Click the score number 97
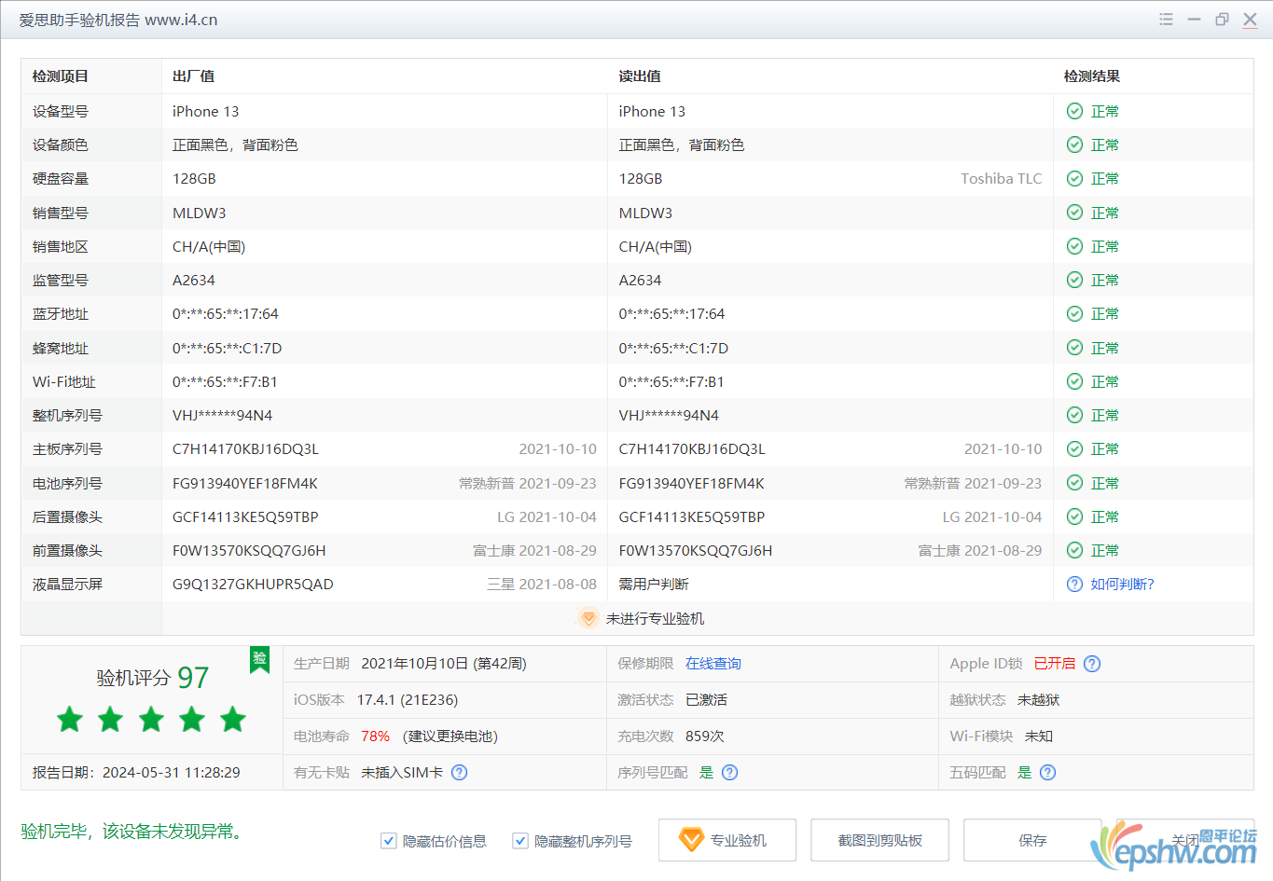The height and width of the screenshot is (881, 1273). [x=193, y=678]
